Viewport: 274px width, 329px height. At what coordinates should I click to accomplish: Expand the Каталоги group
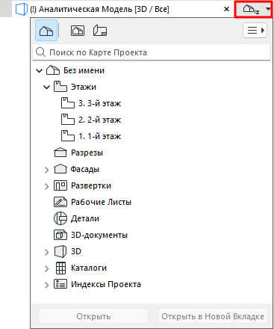[46, 268]
